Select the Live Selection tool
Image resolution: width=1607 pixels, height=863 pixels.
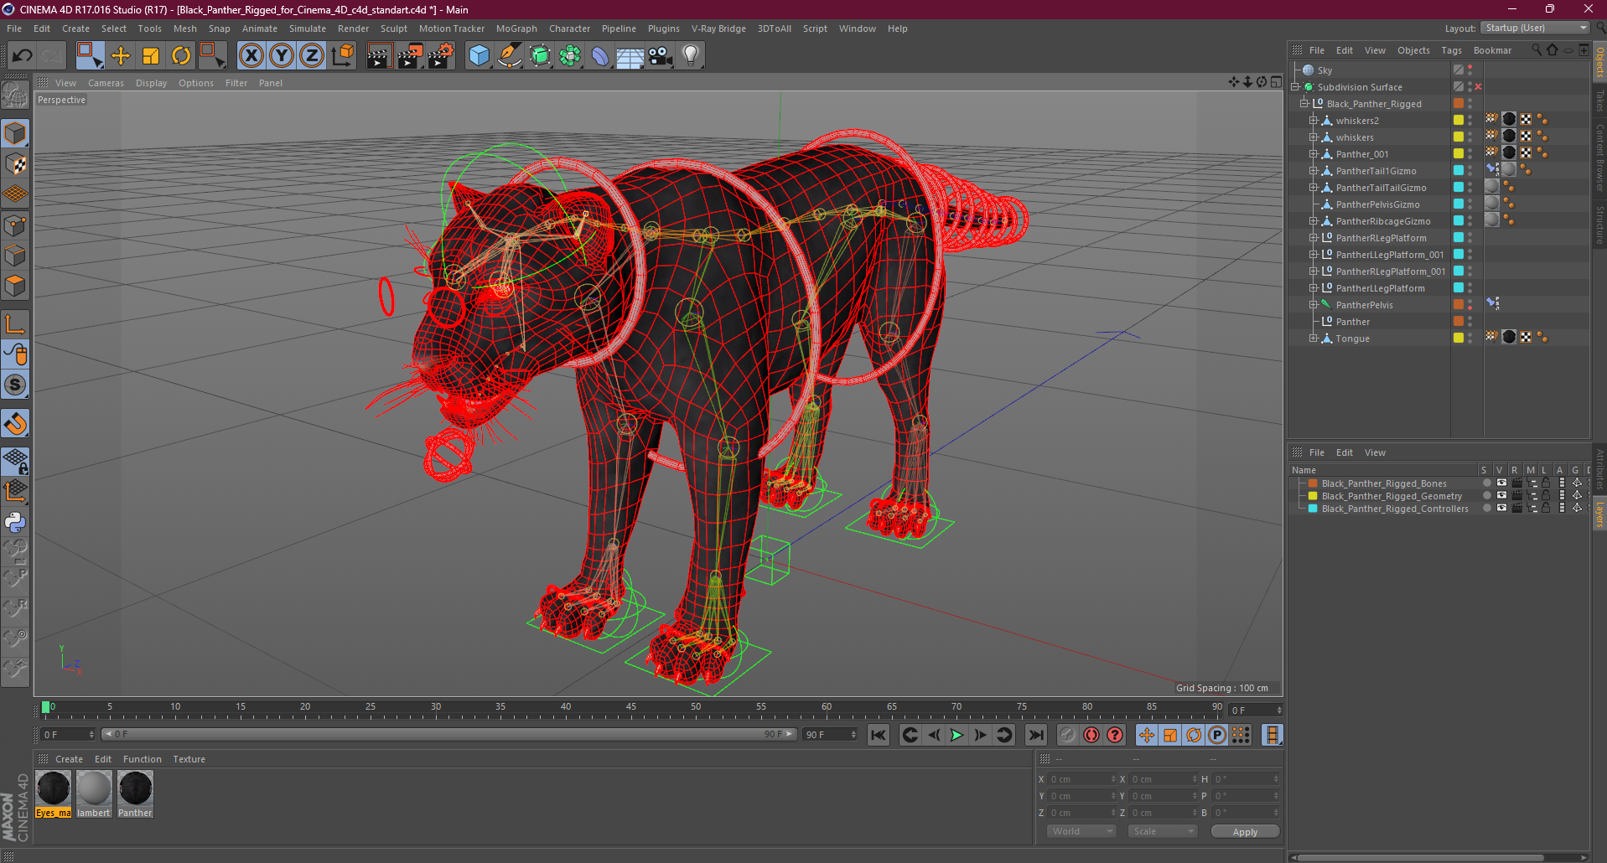point(90,56)
